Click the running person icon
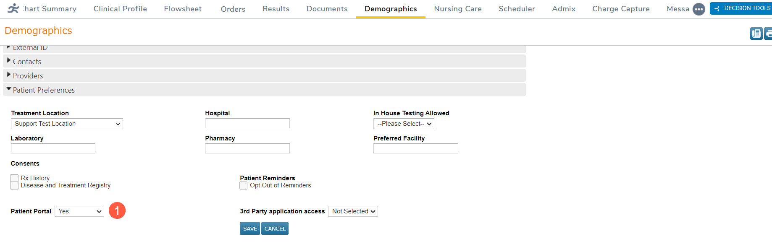772x249 pixels. [13, 8]
